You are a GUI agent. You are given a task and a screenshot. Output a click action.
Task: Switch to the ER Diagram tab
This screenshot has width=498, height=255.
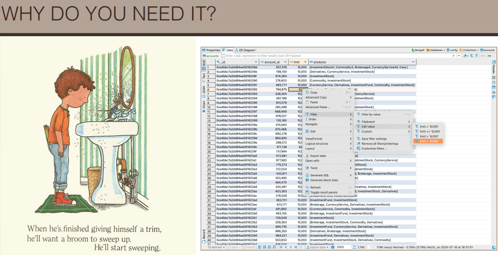[x=245, y=50]
